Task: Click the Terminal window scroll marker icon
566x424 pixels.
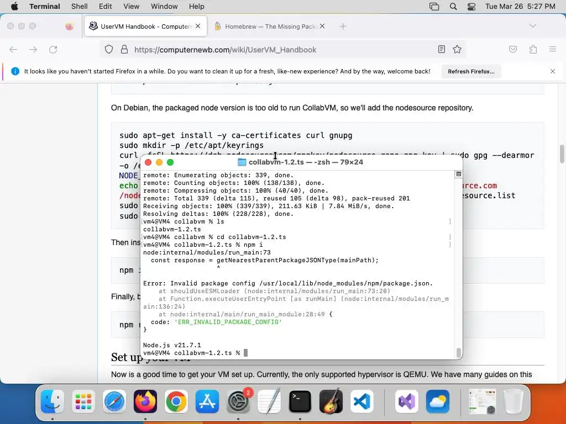Action: coord(458,174)
